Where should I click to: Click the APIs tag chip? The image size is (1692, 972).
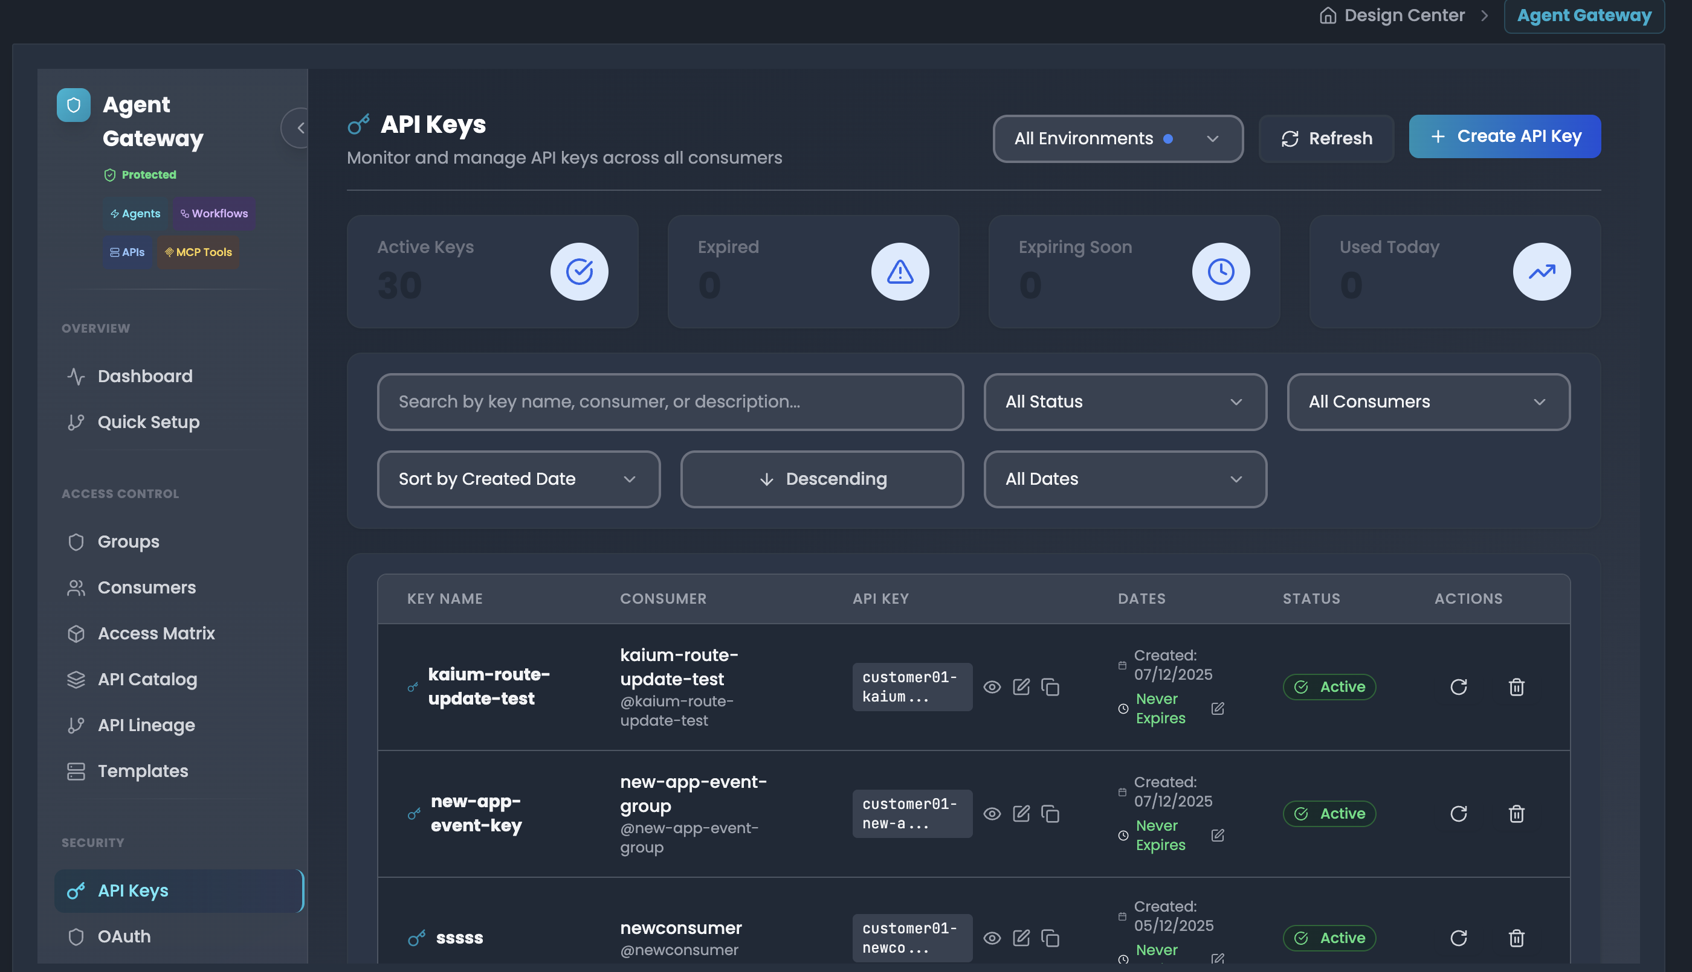(x=127, y=252)
